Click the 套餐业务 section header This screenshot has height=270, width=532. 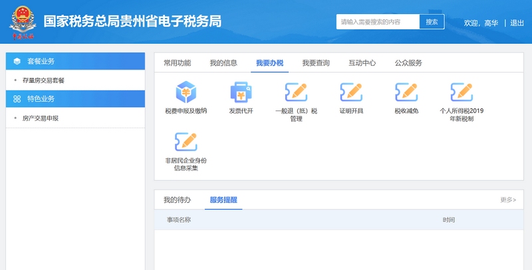click(x=75, y=61)
